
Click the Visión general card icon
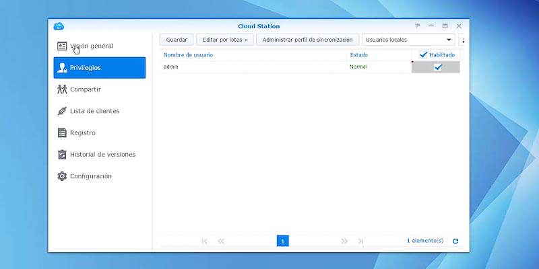click(62, 46)
